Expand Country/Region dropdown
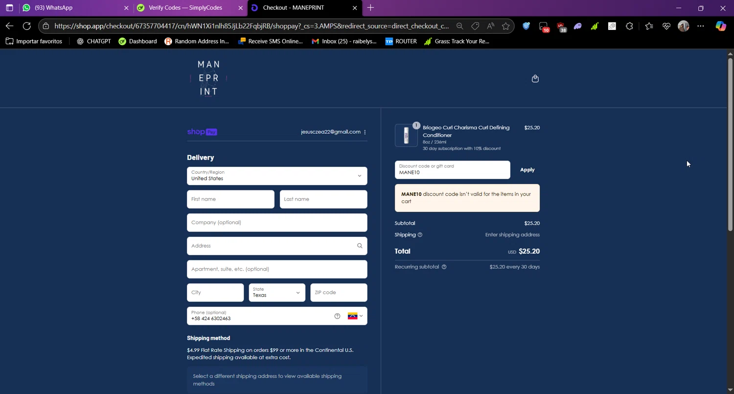Screen dimensions: 734x394 point(277,176)
